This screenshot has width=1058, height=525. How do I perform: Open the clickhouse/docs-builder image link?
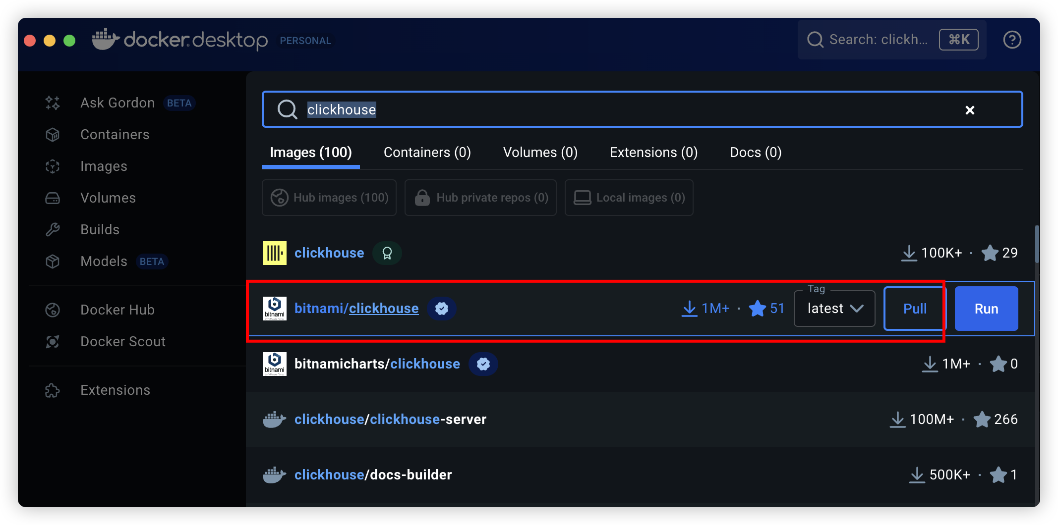point(373,475)
